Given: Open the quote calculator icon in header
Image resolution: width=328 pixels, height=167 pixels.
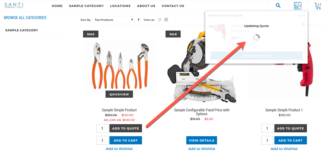Looking at the screenshot, I should pos(298,6).
